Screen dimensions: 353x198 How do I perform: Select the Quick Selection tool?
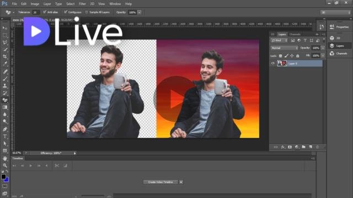tap(5, 50)
